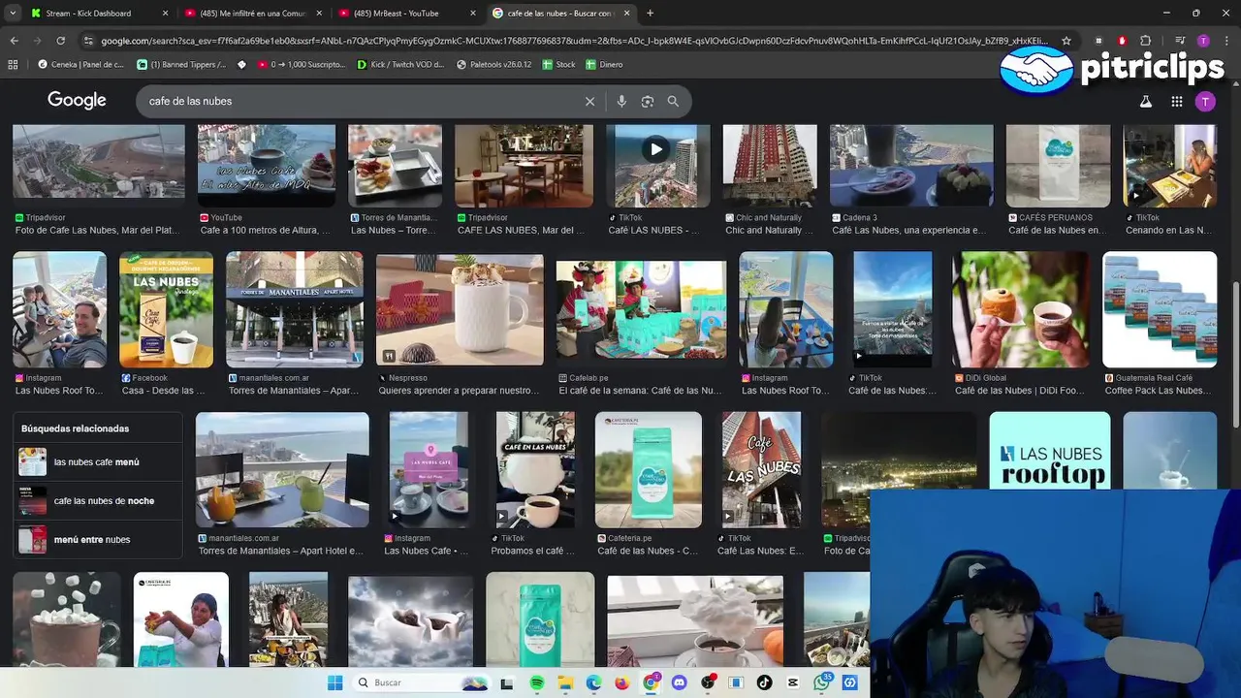1241x698 pixels.
Task: Start voice search with the microphone icon
Action: [621, 101]
